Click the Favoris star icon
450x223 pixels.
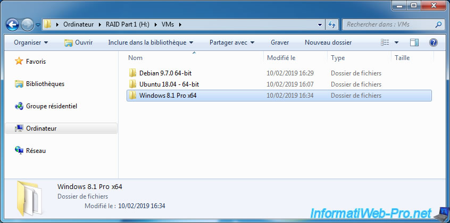19,61
